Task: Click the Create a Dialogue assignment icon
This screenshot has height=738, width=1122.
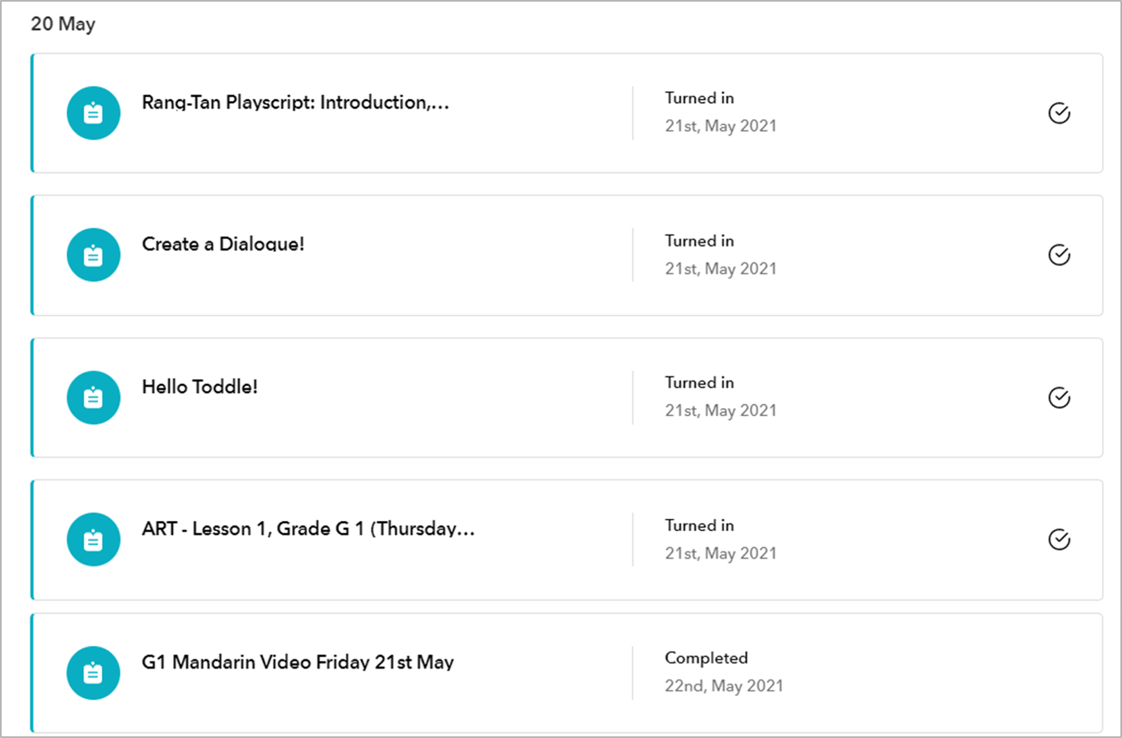Action: point(93,255)
